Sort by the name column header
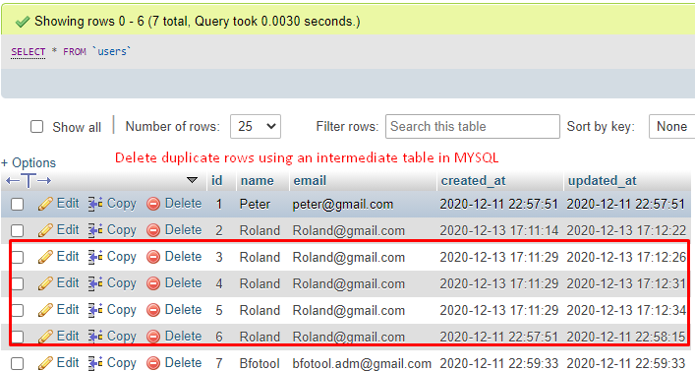The width and height of the screenshot is (695, 371). 258,181
